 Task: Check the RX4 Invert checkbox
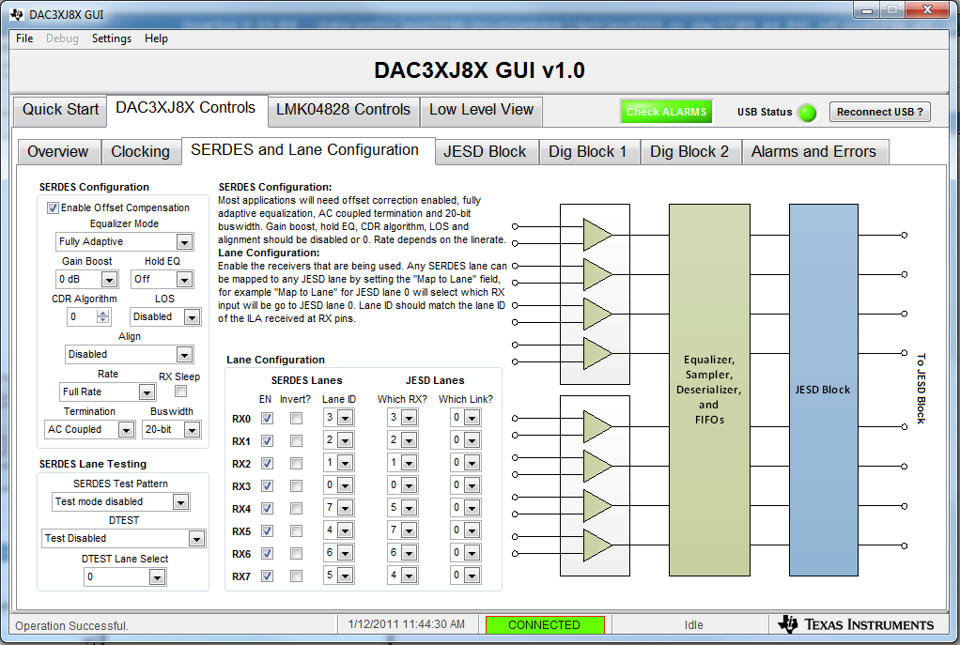[x=296, y=509]
